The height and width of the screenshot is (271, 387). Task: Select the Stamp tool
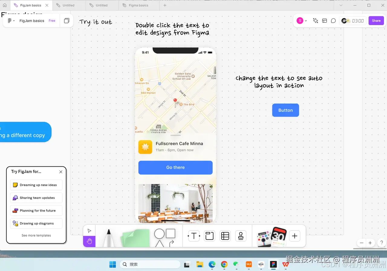241,236
